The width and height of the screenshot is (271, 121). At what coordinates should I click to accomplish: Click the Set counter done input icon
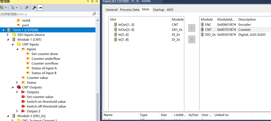point(28,54)
